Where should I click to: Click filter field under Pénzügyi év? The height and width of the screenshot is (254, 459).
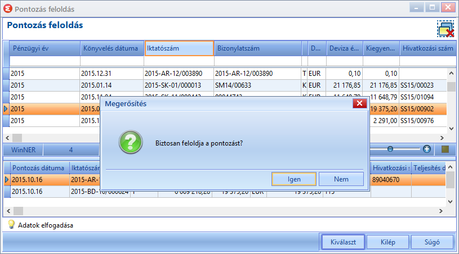click(45, 61)
